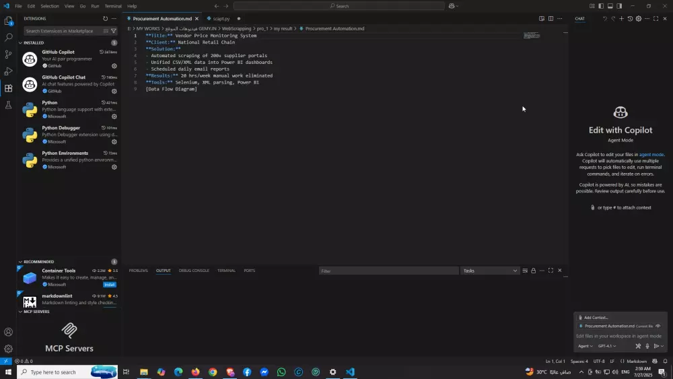The width and height of the screenshot is (673, 379).
Task: Open the Manage gear in activity bar
Action: click(x=8, y=349)
